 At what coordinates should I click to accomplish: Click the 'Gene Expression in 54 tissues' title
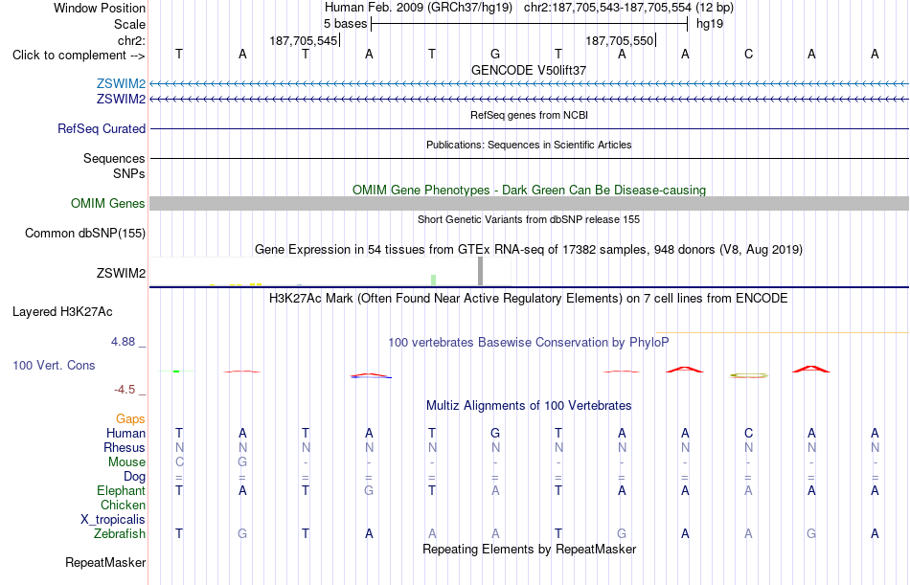point(529,250)
